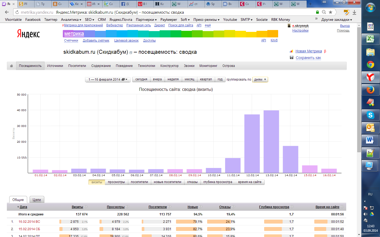Open Excel from the taskbar
The height and width of the screenshot is (237, 380).
(x=370, y=39)
